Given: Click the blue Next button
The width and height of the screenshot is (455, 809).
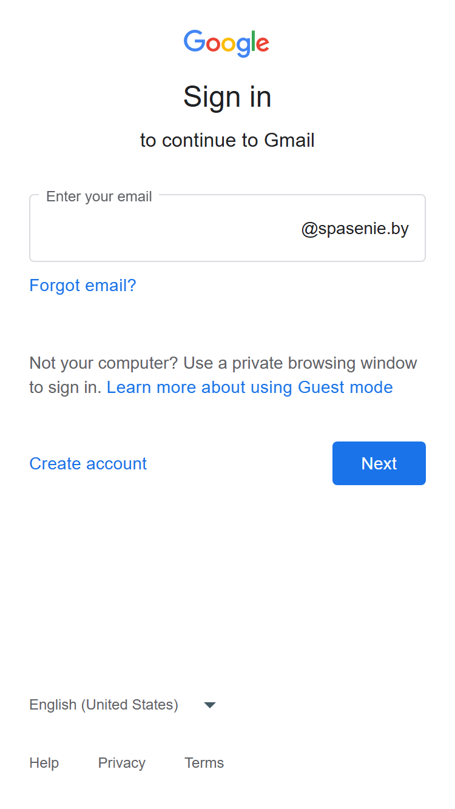Looking at the screenshot, I should pyautogui.click(x=379, y=463).
